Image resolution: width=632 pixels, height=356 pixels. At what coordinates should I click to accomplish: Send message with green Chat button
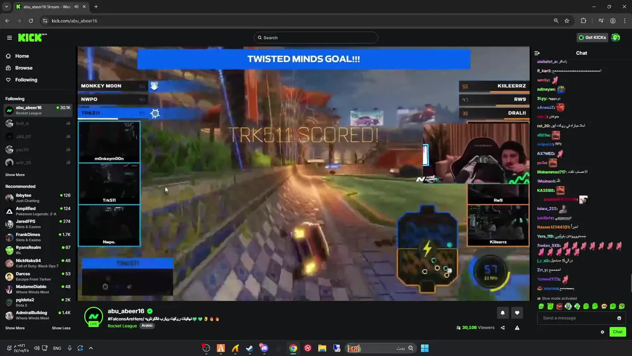pyautogui.click(x=617, y=332)
